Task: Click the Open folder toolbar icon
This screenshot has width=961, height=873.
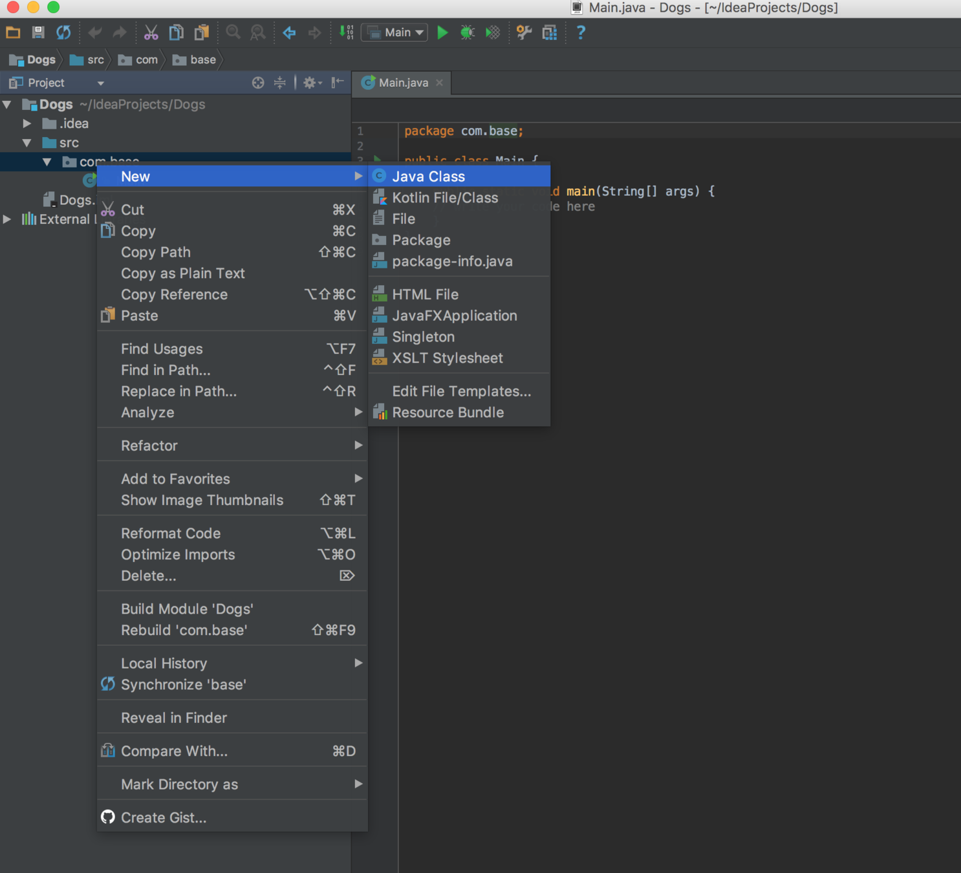Action: 13,32
